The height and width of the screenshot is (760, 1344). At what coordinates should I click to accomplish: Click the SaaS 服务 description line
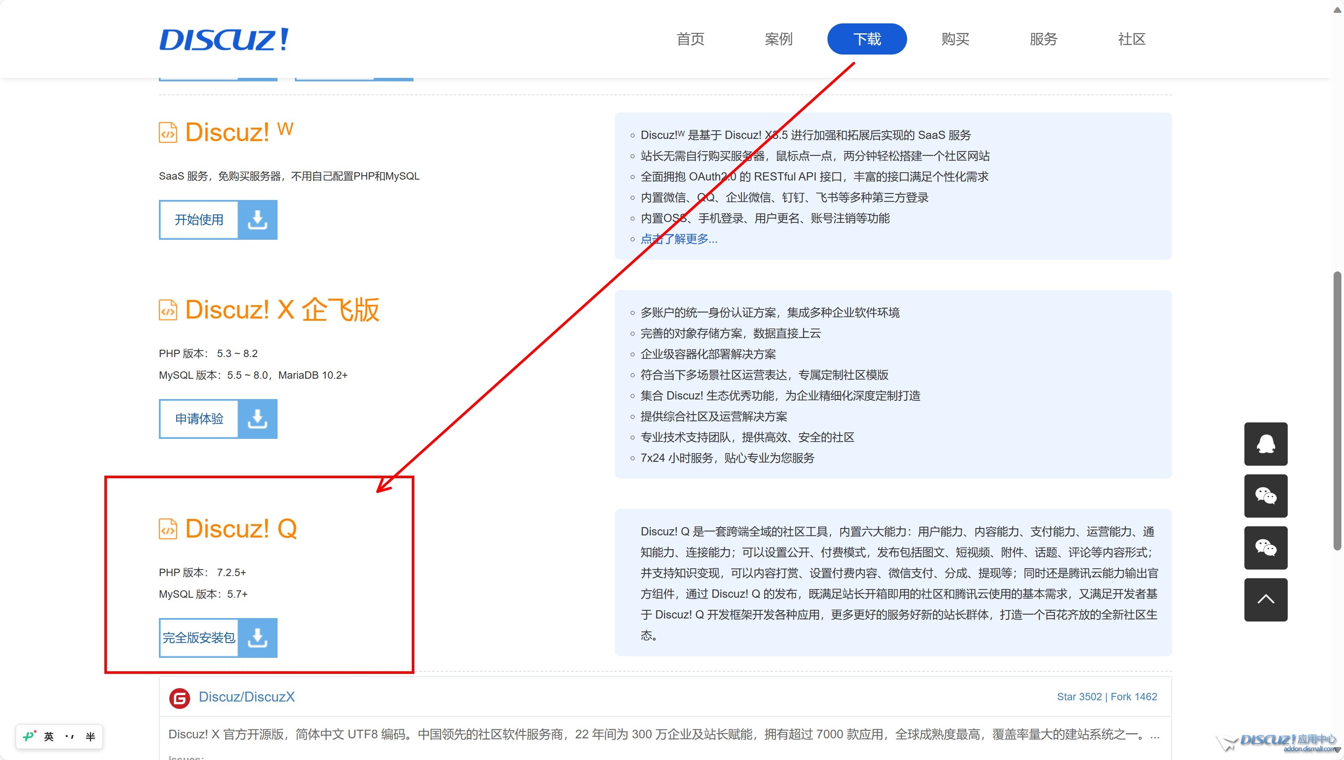[289, 176]
